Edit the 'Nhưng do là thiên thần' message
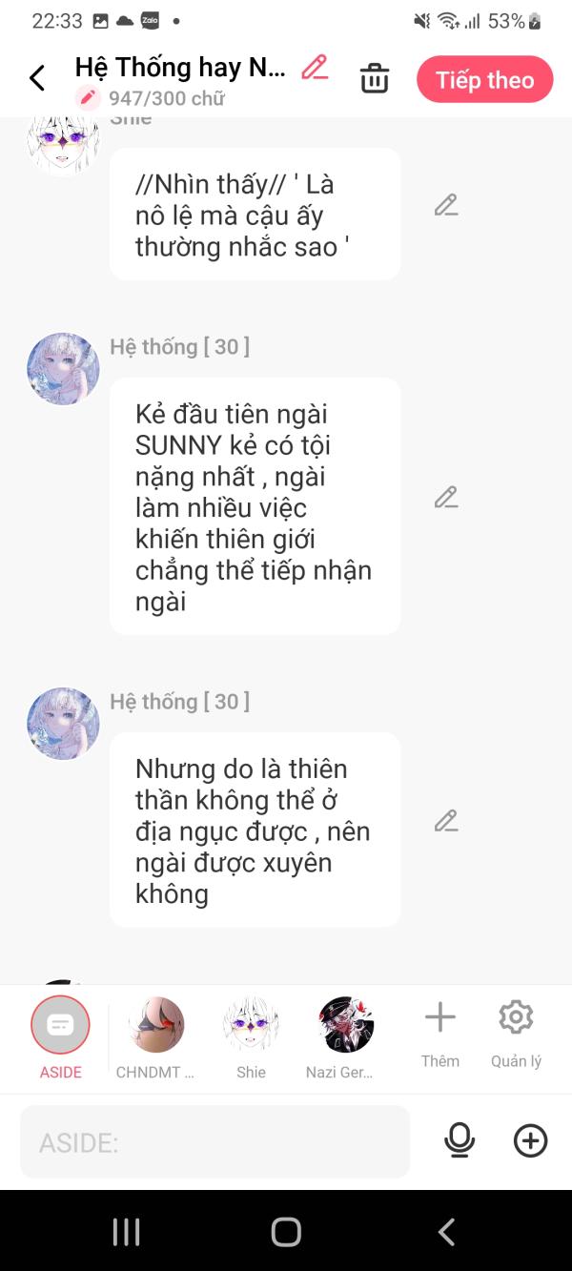572x1271 pixels. coord(446,821)
